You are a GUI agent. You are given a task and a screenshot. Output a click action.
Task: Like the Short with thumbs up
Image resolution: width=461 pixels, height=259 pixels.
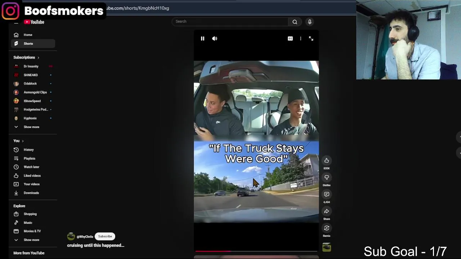pos(327,160)
